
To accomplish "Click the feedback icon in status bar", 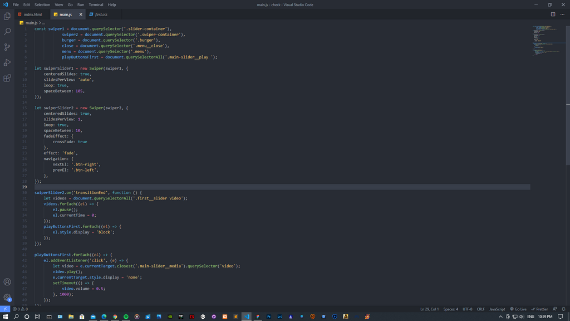I will [555, 309].
